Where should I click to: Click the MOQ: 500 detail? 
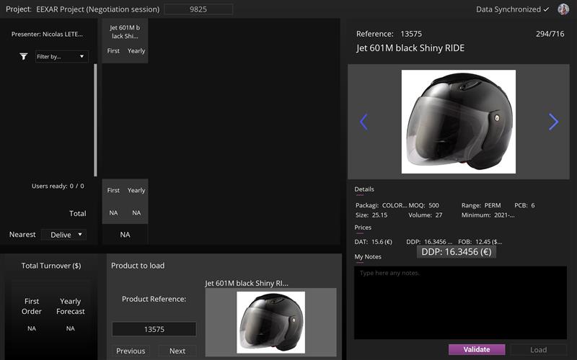click(x=423, y=205)
